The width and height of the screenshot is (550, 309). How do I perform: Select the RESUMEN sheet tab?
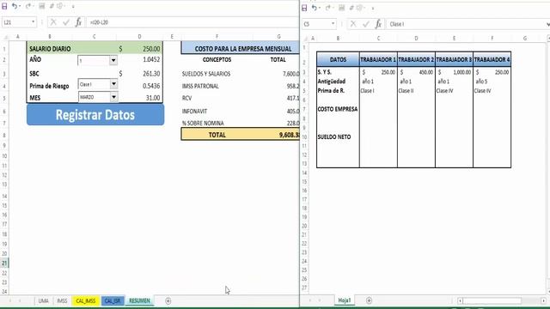139,301
